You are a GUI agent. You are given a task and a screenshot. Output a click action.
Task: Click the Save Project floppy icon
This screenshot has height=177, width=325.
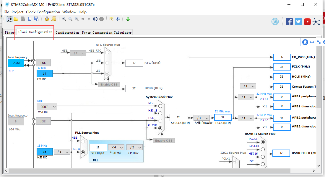(x=30, y=19)
